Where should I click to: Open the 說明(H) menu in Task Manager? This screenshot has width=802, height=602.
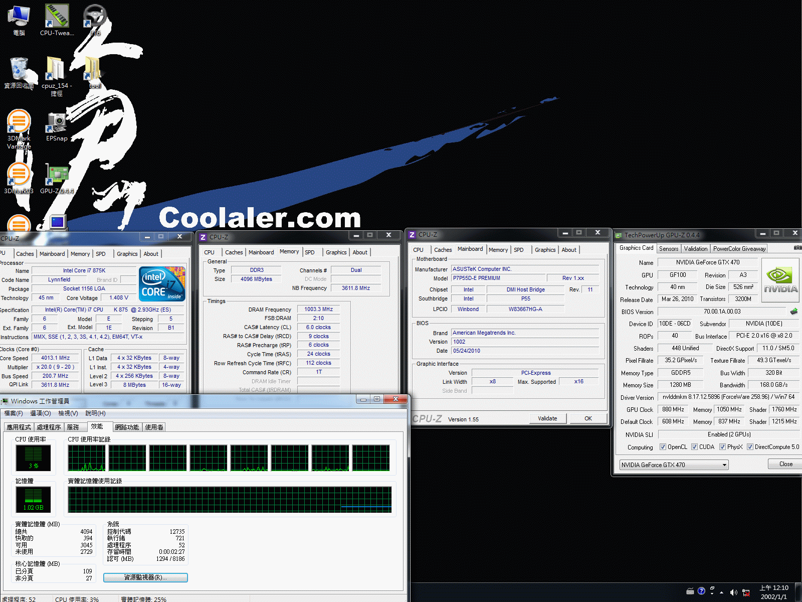(x=95, y=413)
